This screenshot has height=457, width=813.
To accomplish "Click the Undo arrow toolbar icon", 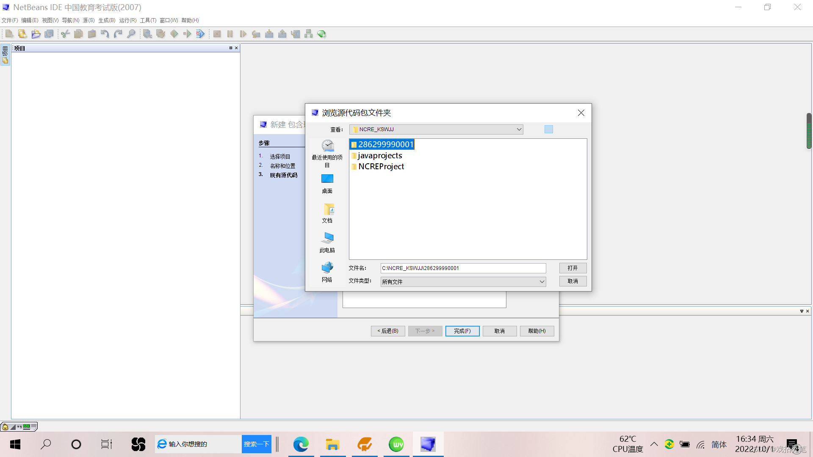I will coord(105,34).
